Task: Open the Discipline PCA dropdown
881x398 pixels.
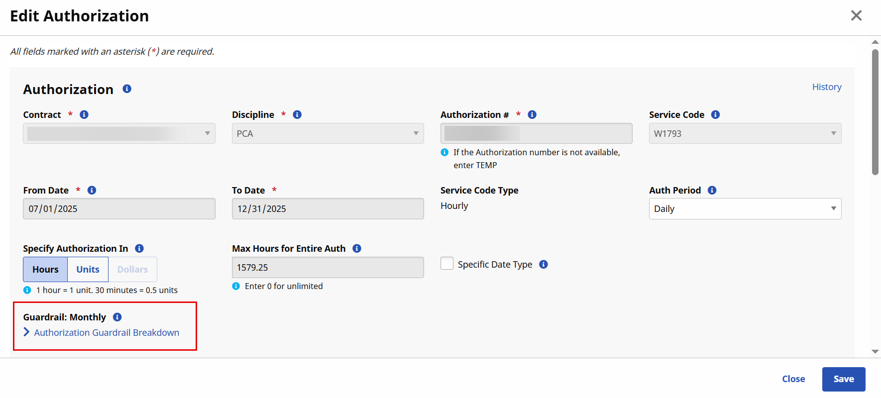Action: click(x=328, y=134)
